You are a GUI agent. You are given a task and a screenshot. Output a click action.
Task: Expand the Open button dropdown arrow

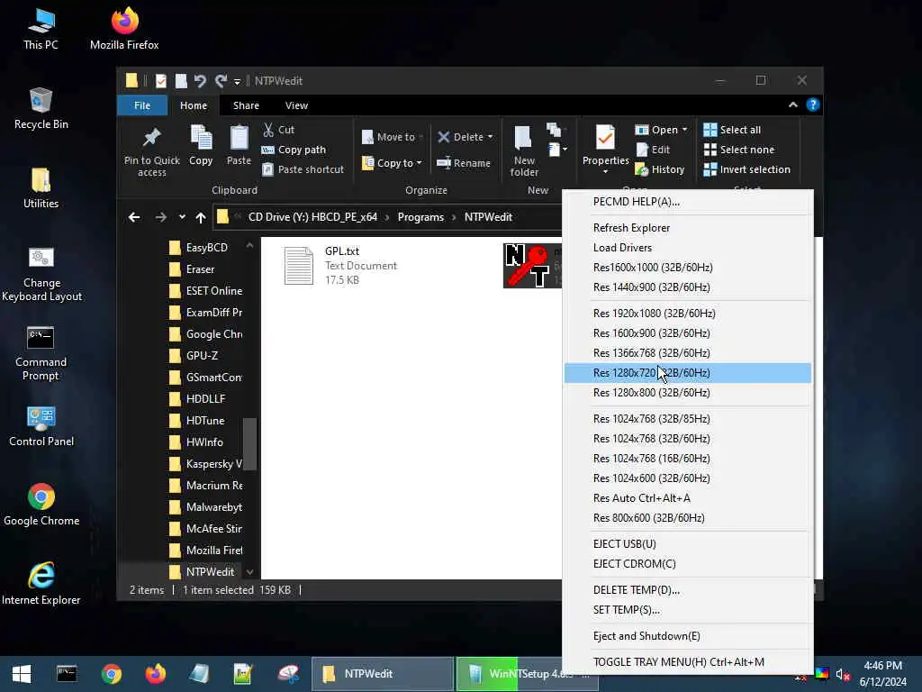point(684,130)
